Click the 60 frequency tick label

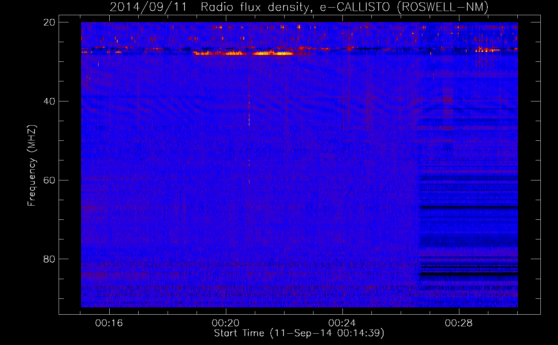(x=49, y=180)
